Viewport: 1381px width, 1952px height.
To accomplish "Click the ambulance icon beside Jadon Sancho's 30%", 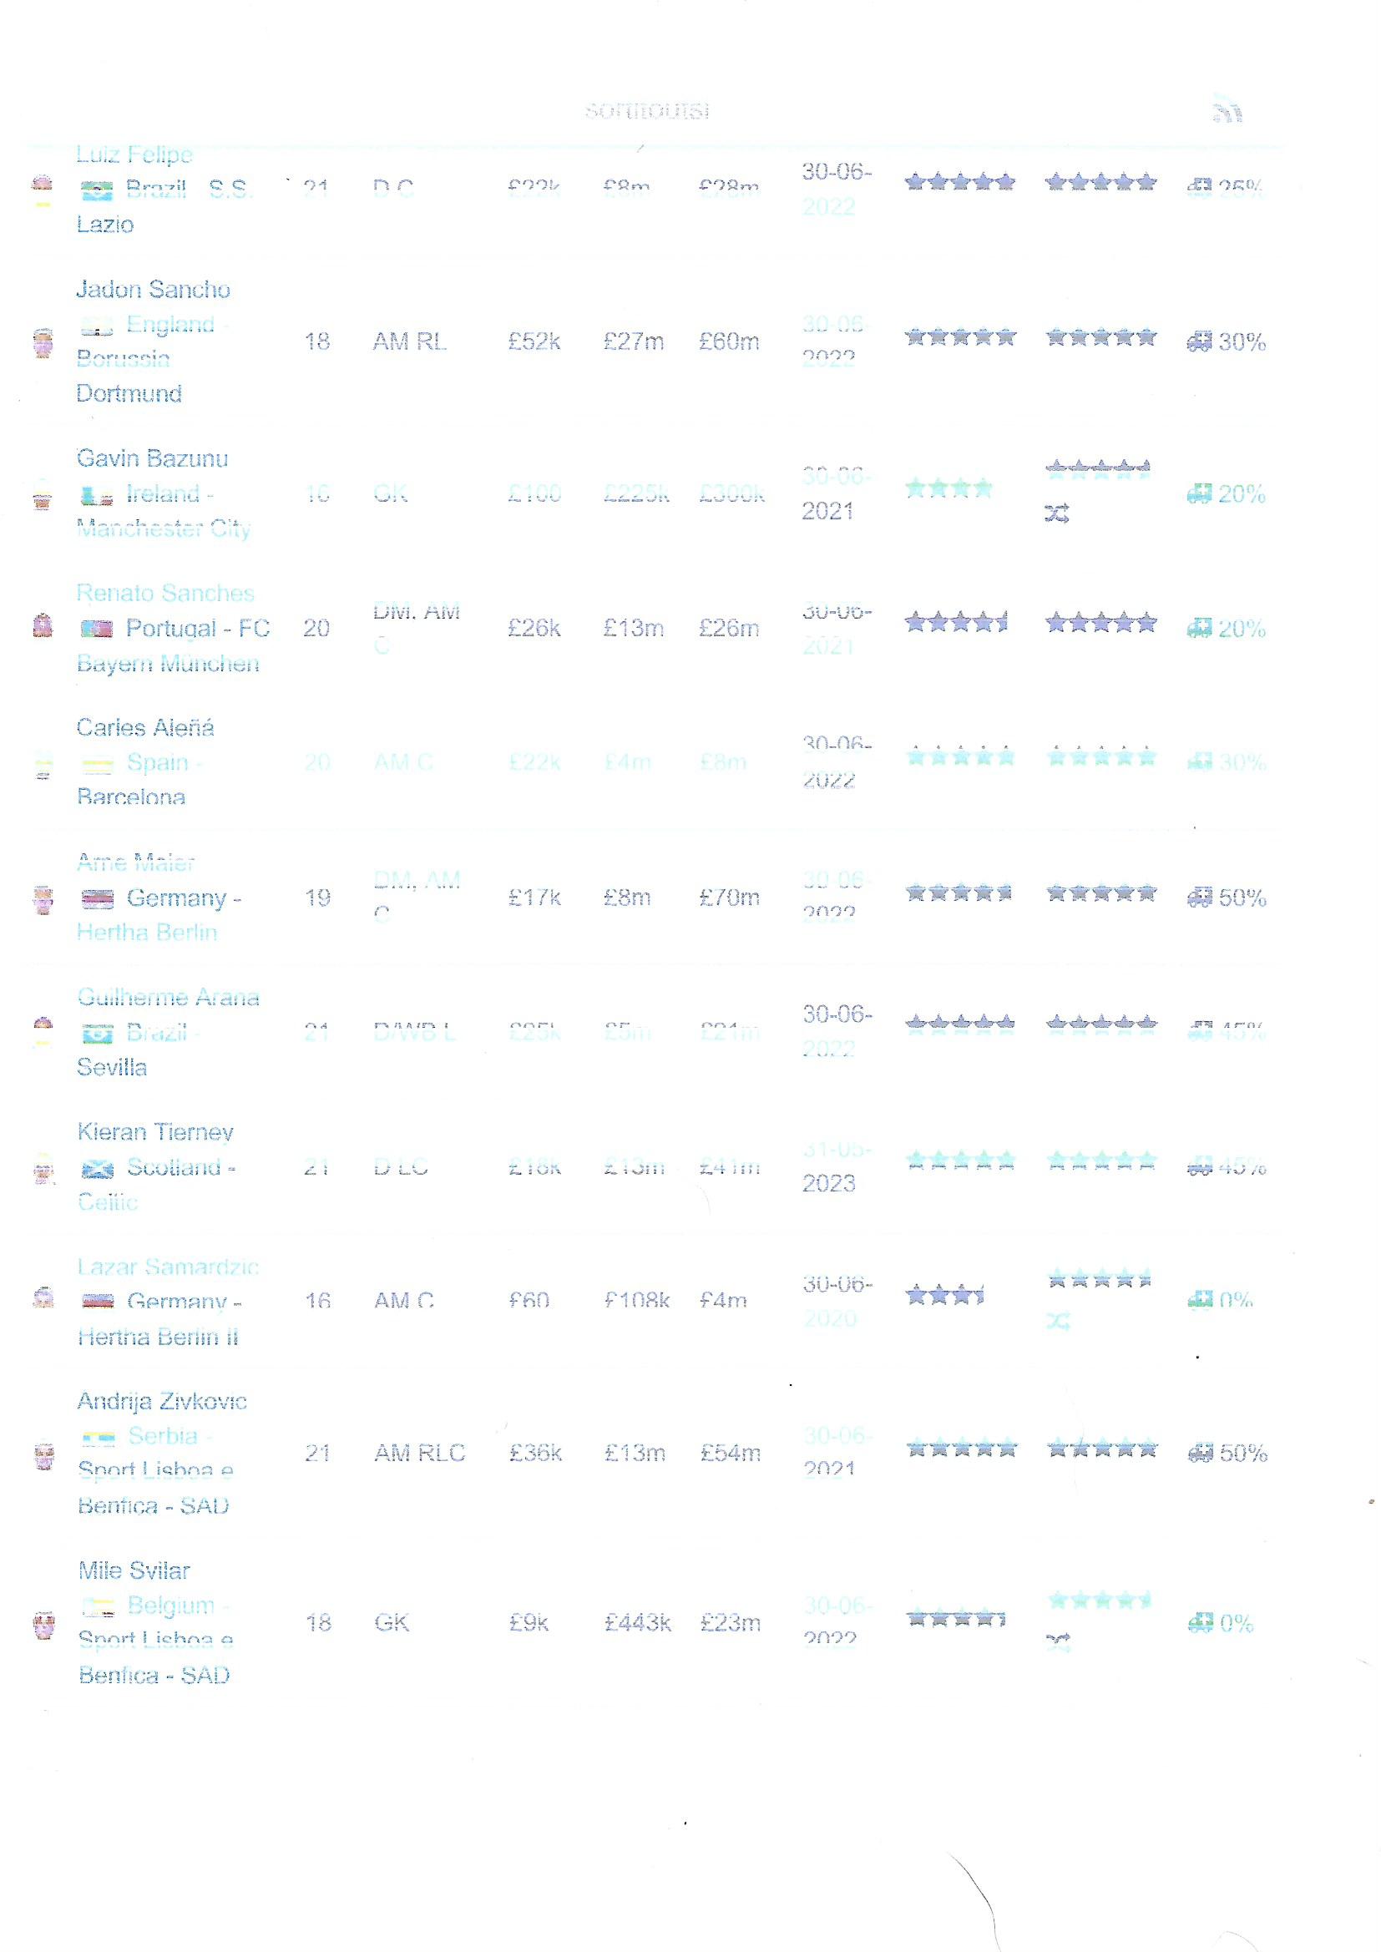I will [x=1199, y=341].
